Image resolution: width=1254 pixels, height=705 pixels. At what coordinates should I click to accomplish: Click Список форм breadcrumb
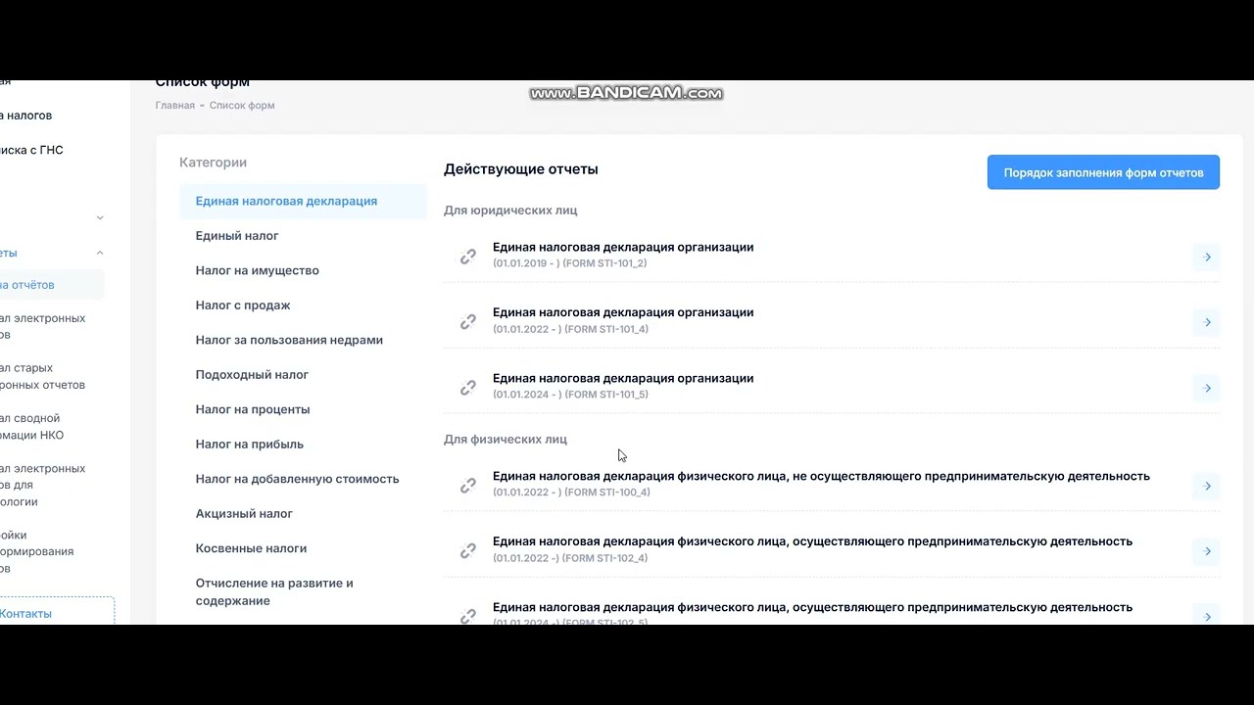point(242,105)
